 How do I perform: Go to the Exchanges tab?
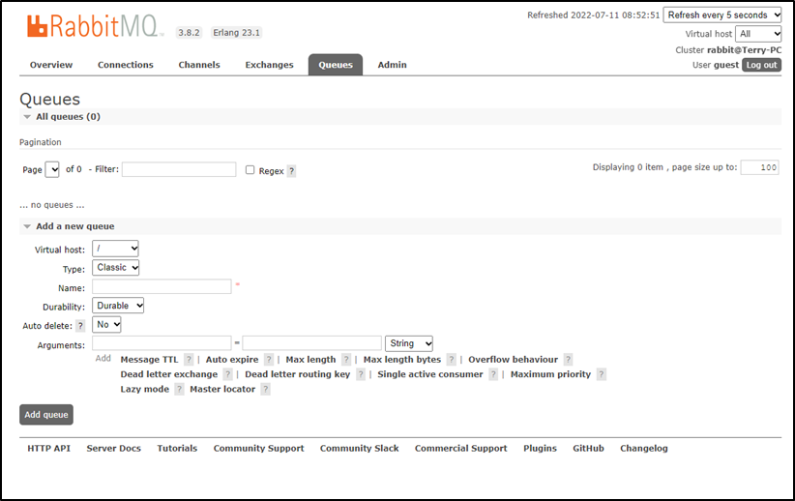click(x=269, y=65)
